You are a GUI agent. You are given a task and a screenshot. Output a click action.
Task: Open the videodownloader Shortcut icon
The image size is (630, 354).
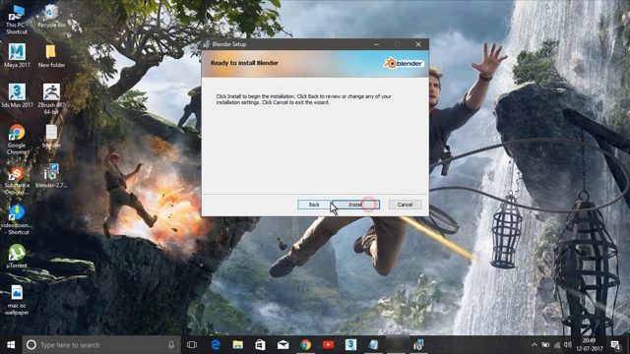point(17,219)
